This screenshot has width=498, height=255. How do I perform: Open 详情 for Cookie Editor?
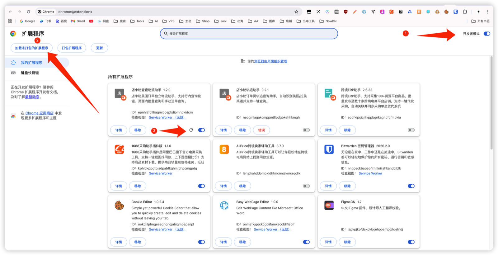point(119,242)
